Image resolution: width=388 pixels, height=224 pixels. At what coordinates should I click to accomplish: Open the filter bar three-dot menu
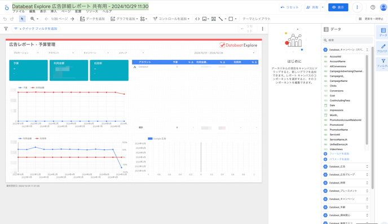point(263,29)
